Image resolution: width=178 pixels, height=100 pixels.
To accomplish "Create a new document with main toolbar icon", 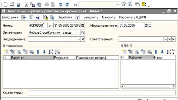I will pos(6,4).
